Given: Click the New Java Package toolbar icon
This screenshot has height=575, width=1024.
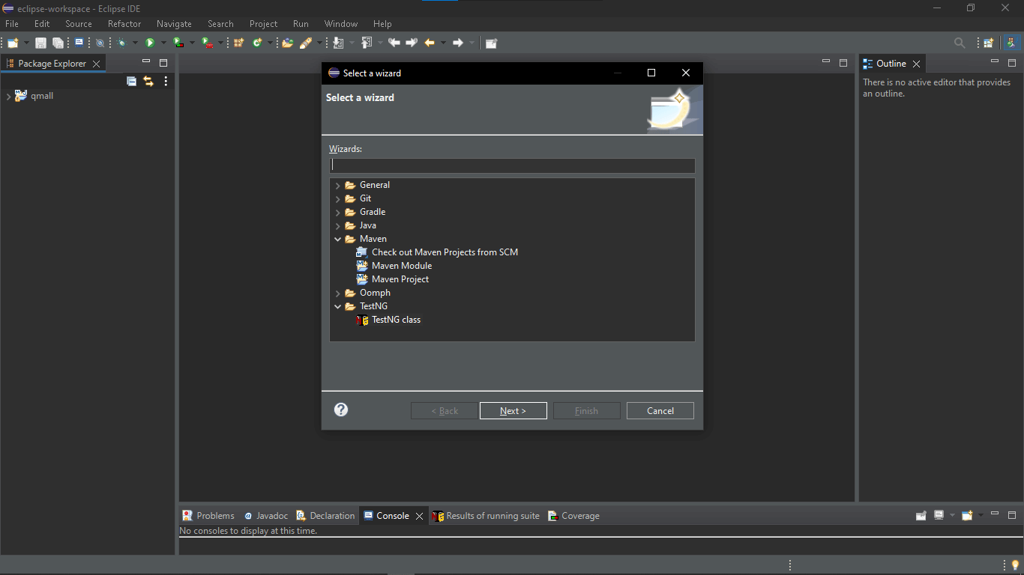Looking at the screenshot, I should pyautogui.click(x=238, y=43).
